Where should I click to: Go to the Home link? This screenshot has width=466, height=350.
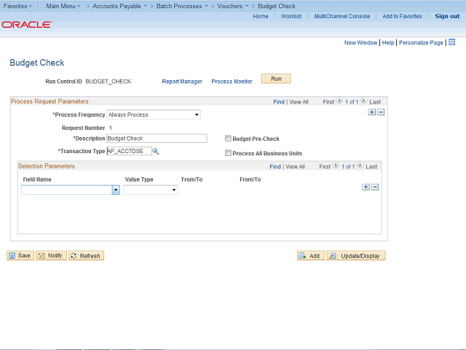coord(261,16)
